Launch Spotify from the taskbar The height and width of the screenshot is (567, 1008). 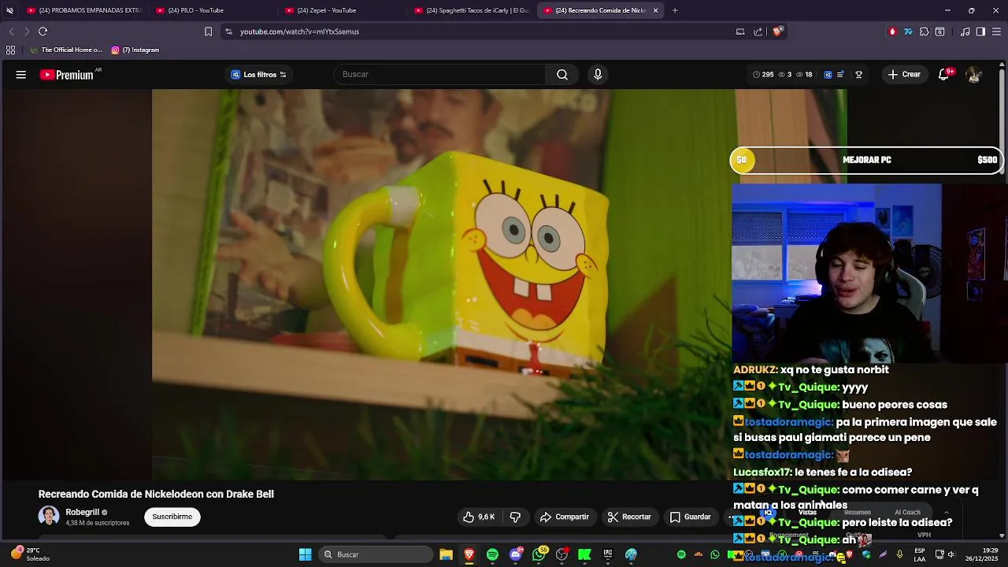coord(492,554)
